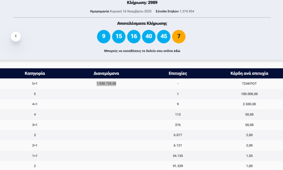Click the previous draw arrow button

pos(16,36)
